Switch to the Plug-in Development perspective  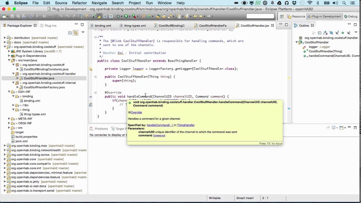point(324,16)
